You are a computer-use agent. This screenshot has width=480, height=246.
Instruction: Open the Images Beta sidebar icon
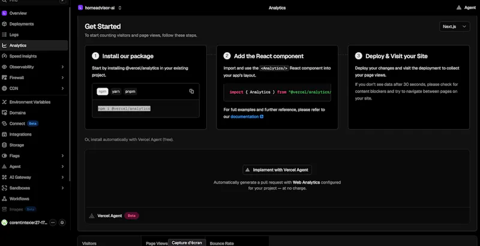click(x=4, y=209)
